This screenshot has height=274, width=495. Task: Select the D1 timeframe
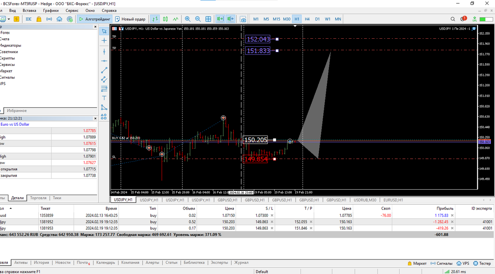coord(317,19)
